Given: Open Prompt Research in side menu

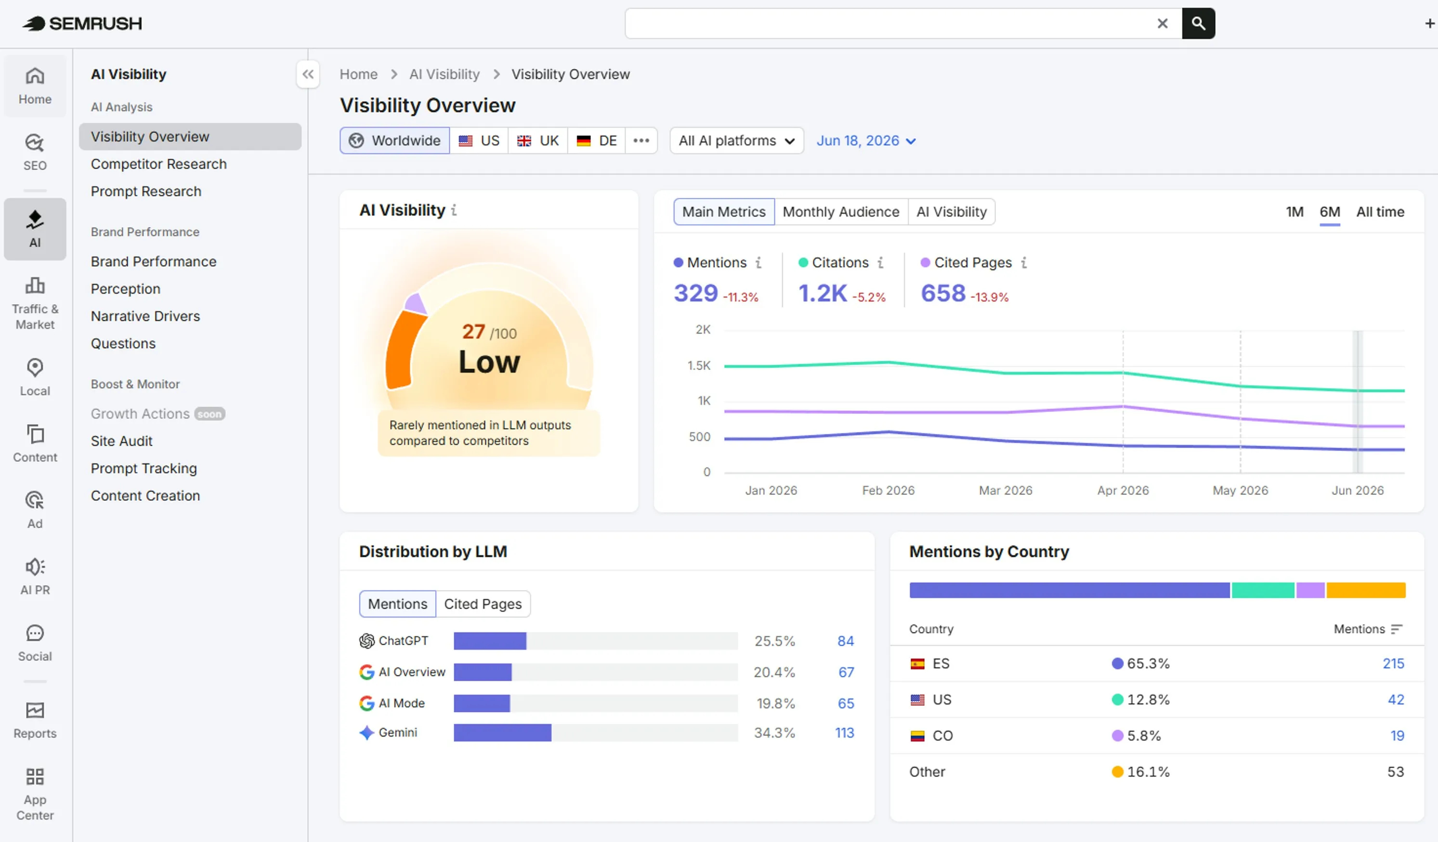Looking at the screenshot, I should click(146, 191).
